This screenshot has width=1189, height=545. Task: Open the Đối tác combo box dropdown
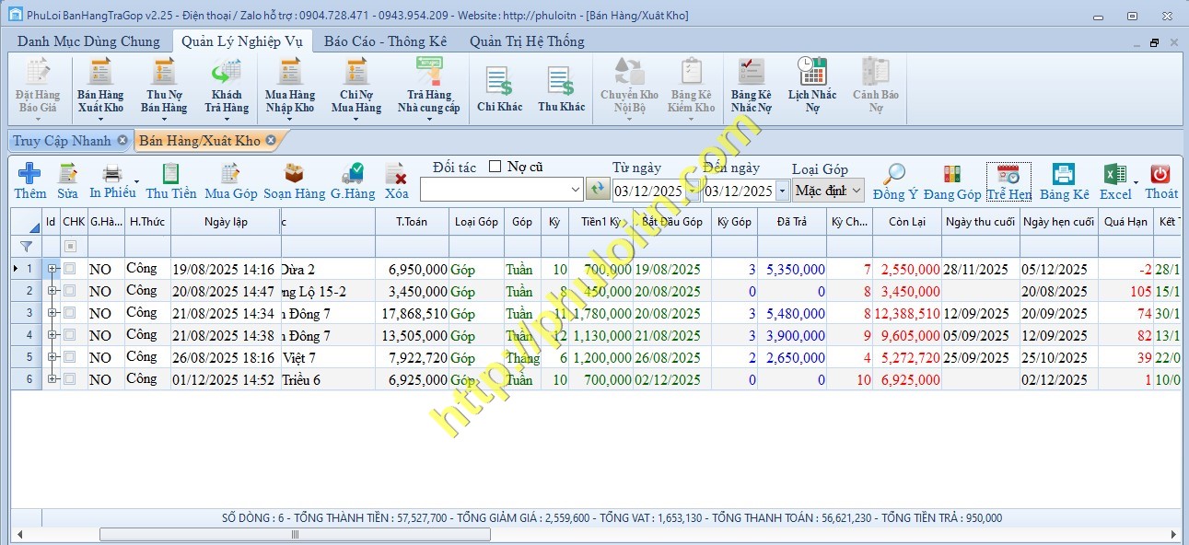pos(576,190)
